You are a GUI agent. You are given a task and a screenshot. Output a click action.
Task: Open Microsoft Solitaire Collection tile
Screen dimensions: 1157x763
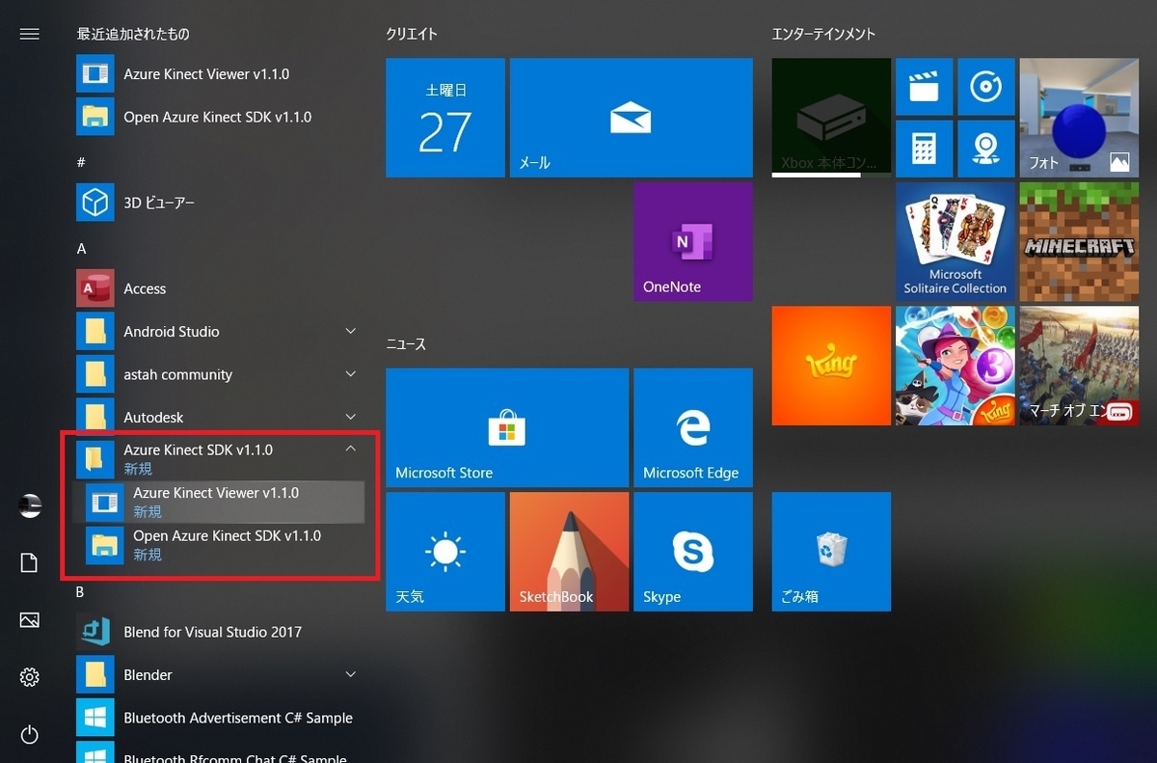[955, 242]
